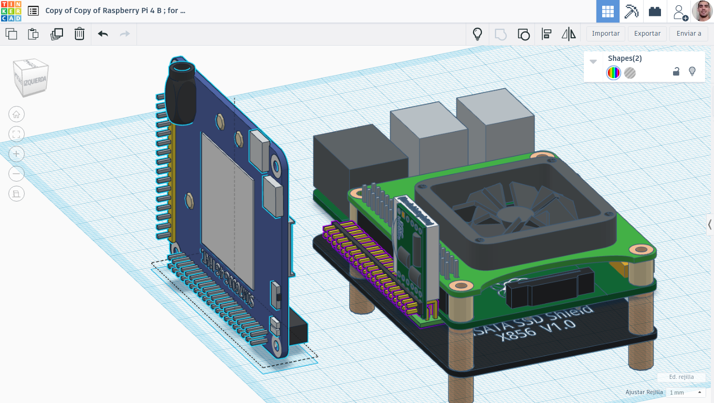Viewport: 714px width, 403px height.
Task: Toggle perspective/orthographic view icon
Action: pos(16,194)
